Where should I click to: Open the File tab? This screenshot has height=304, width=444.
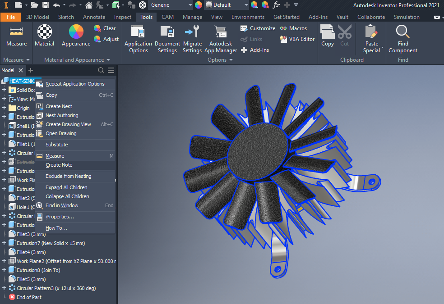coord(11,17)
